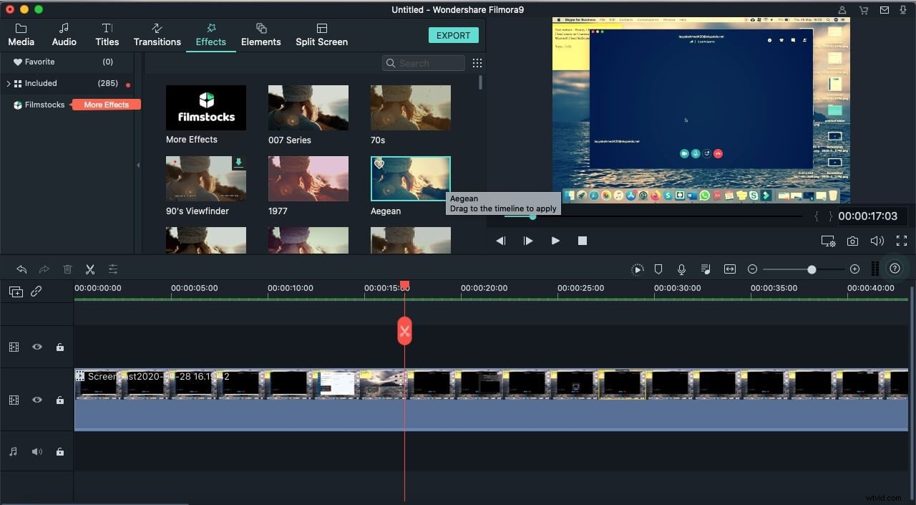The height and width of the screenshot is (505, 916).
Task: Click the marker shield icon in timeline toolbar
Action: pos(658,269)
